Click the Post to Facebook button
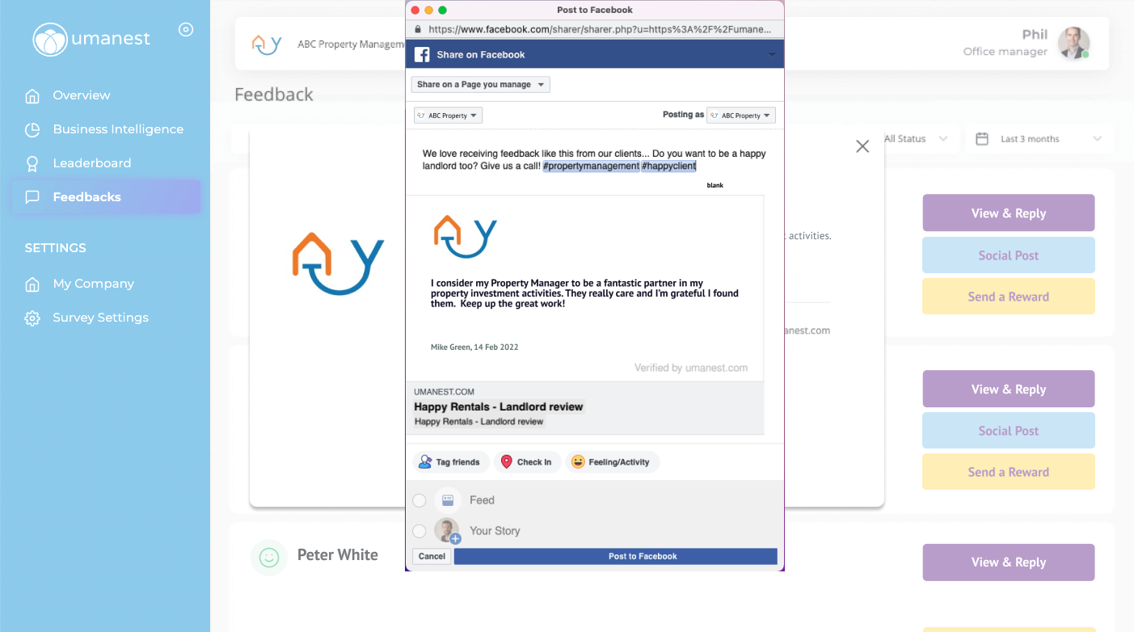The width and height of the screenshot is (1134, 632). point(616,556)
